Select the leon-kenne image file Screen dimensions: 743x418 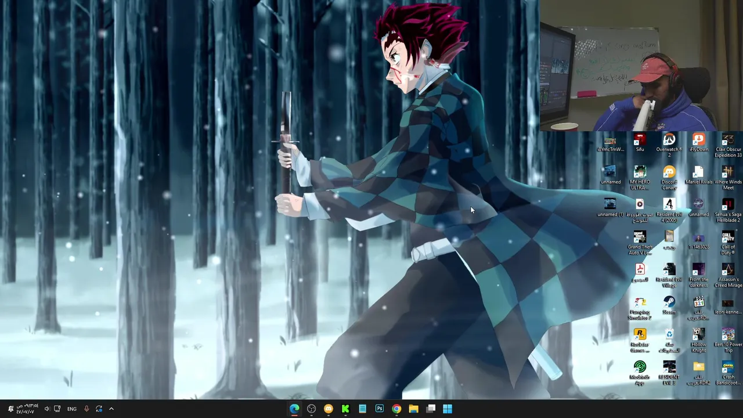coord(728,306)
